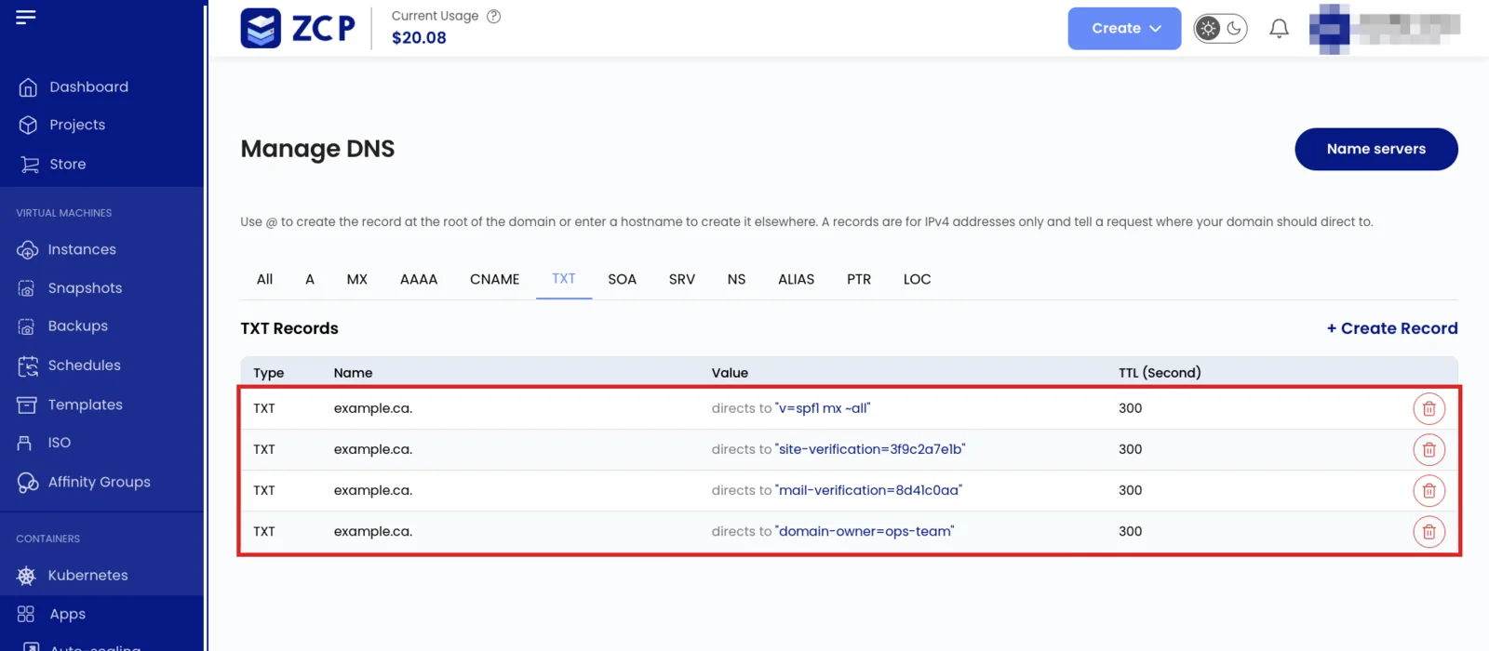The image size is (1489, 651).
Task: Click the Templates icon in sidebar
Action: [27, 405]
